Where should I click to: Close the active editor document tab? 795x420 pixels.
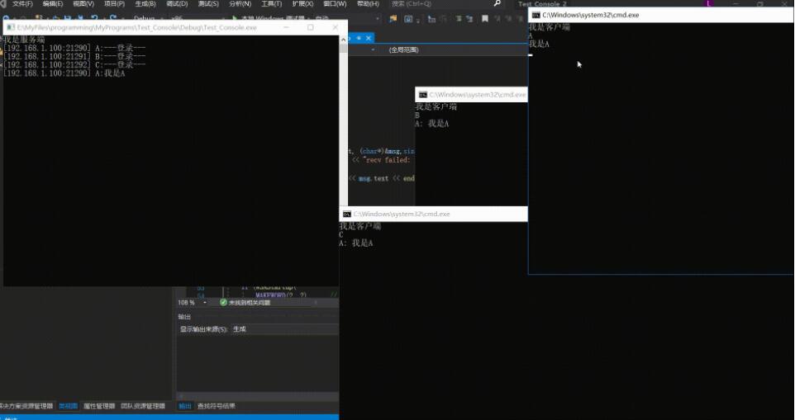tap(369, 38)
